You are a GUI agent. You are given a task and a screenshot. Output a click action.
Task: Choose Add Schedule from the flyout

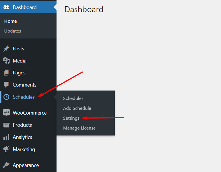point(77,108)
